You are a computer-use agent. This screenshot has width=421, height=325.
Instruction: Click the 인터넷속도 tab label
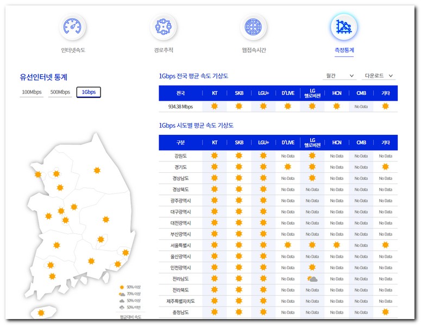point(73,50)
